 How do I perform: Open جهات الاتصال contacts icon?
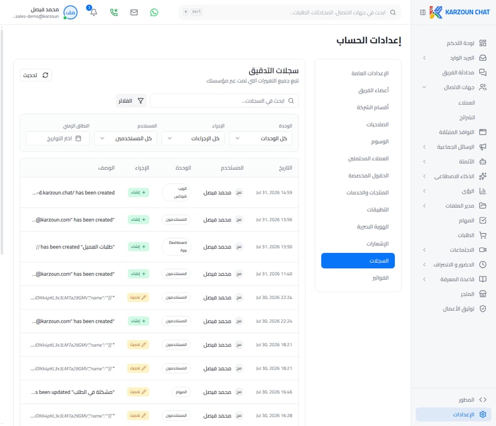point(483,87)
